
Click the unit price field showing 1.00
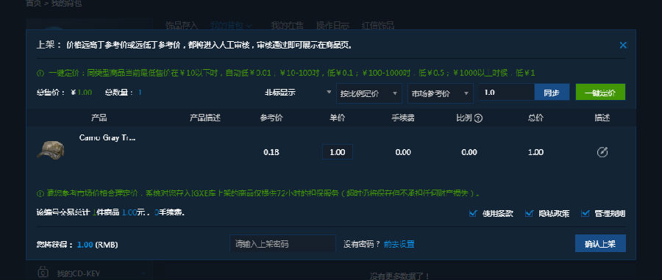click(x=338, y=152)
